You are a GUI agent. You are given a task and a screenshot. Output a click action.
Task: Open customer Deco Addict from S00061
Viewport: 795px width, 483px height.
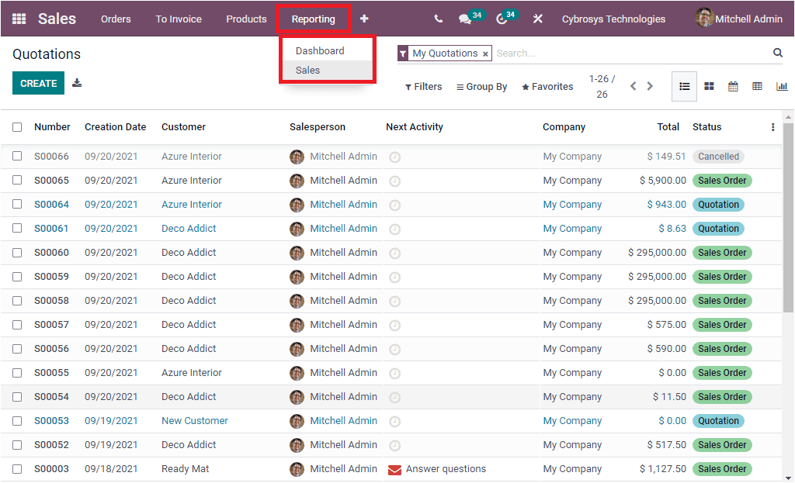(x=189, y=228)
